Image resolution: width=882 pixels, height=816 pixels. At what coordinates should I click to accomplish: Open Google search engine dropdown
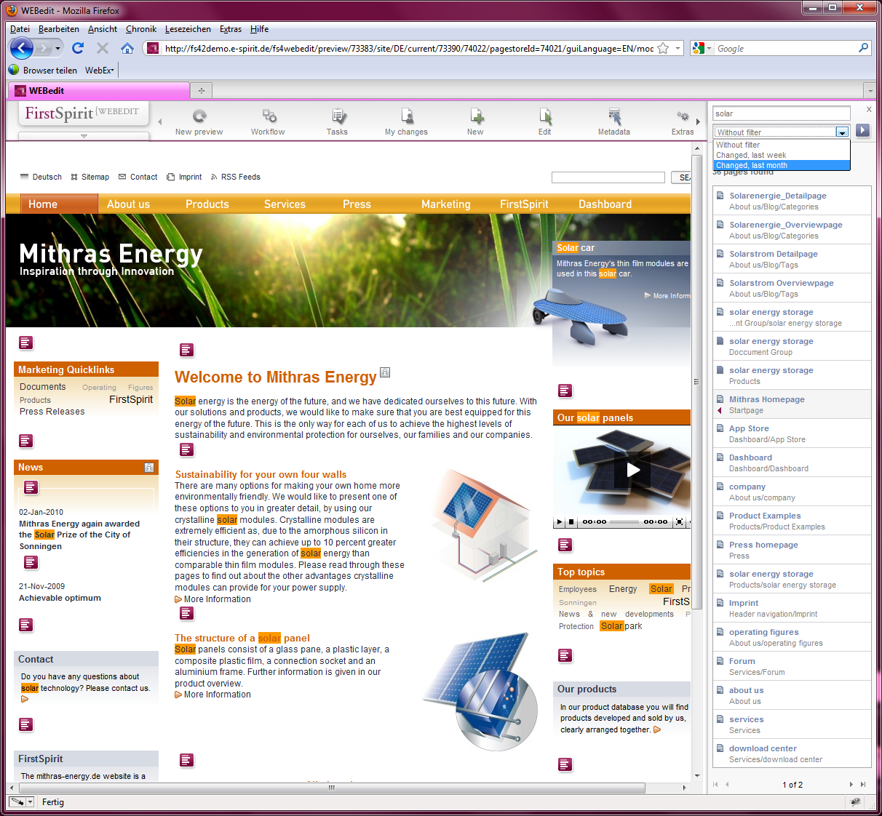tap(703, 48)
